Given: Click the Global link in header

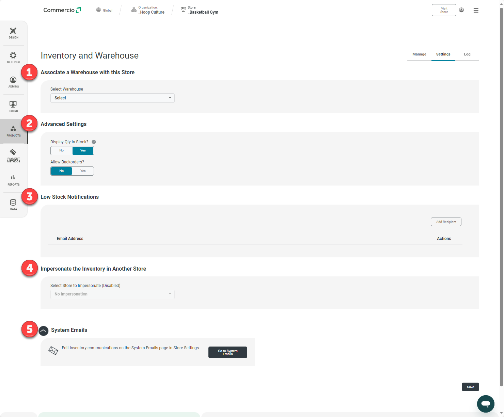Looking at the screenshot, I should (108, 11).
